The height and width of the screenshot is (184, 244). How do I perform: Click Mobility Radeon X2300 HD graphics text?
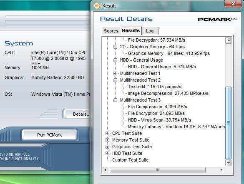pyautogui.click(x=58, y=77)
